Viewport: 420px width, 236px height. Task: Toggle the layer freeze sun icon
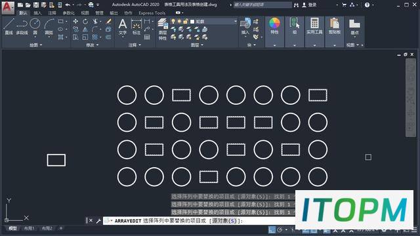(179, 22)
